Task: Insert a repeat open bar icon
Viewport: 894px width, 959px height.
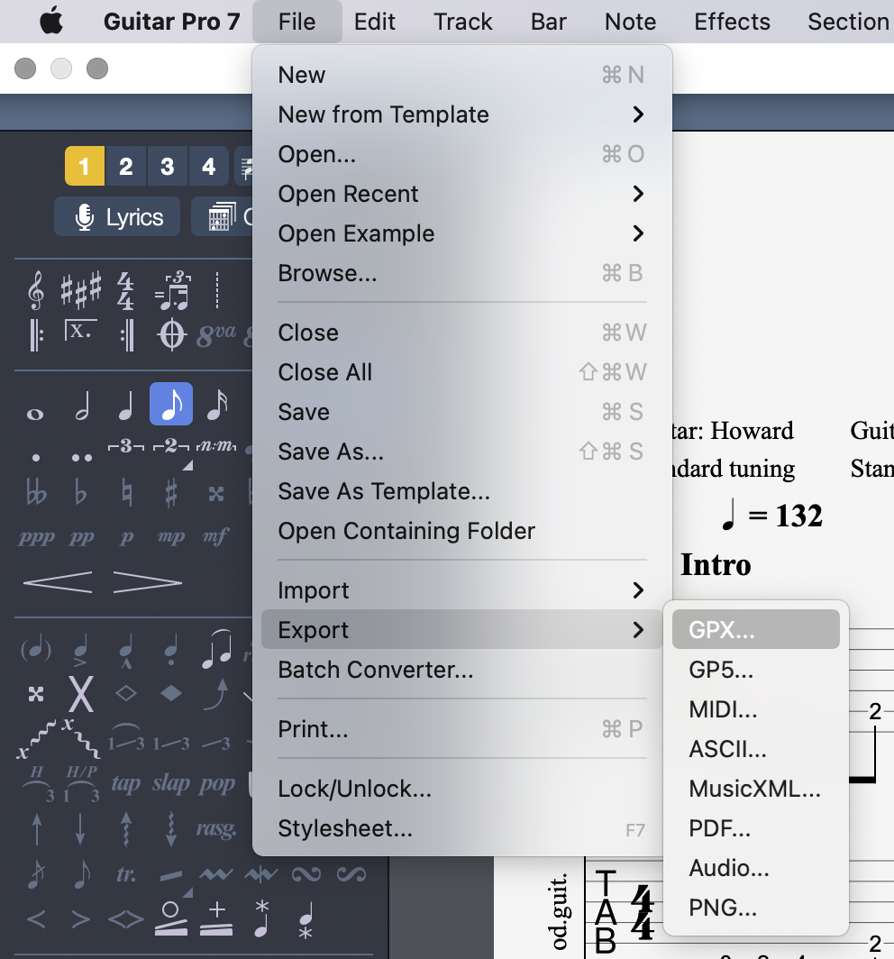Action: click(36, 335)
